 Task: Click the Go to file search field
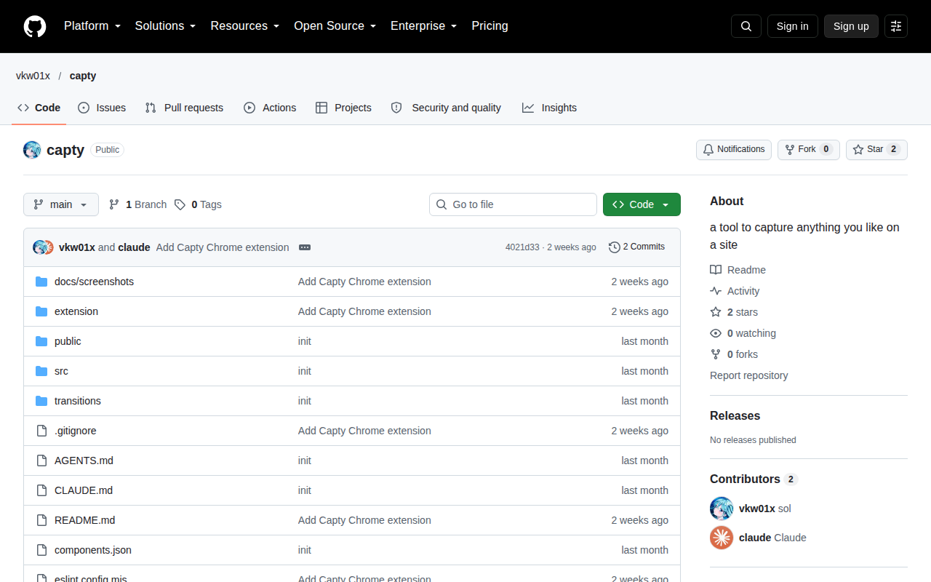[x=513, y=204]
